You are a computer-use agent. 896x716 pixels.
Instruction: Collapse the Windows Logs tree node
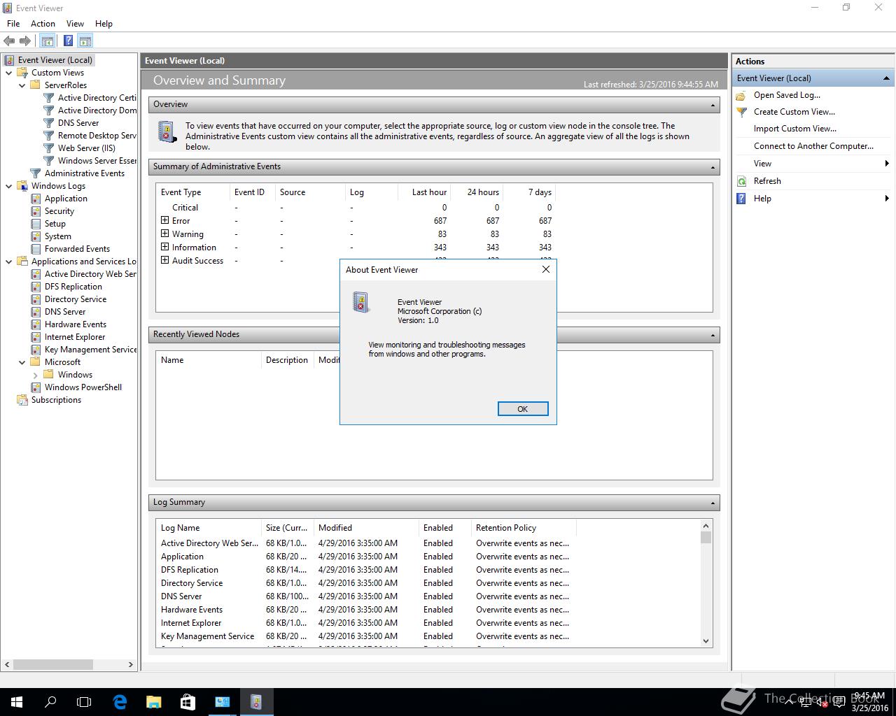click(9, 186)
